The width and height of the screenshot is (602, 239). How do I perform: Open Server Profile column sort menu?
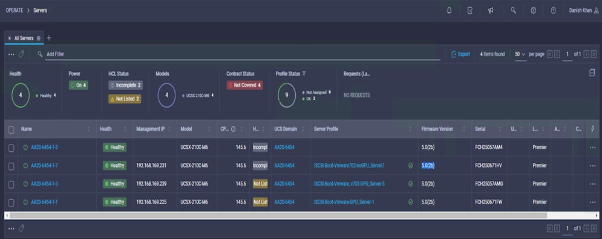410,129
